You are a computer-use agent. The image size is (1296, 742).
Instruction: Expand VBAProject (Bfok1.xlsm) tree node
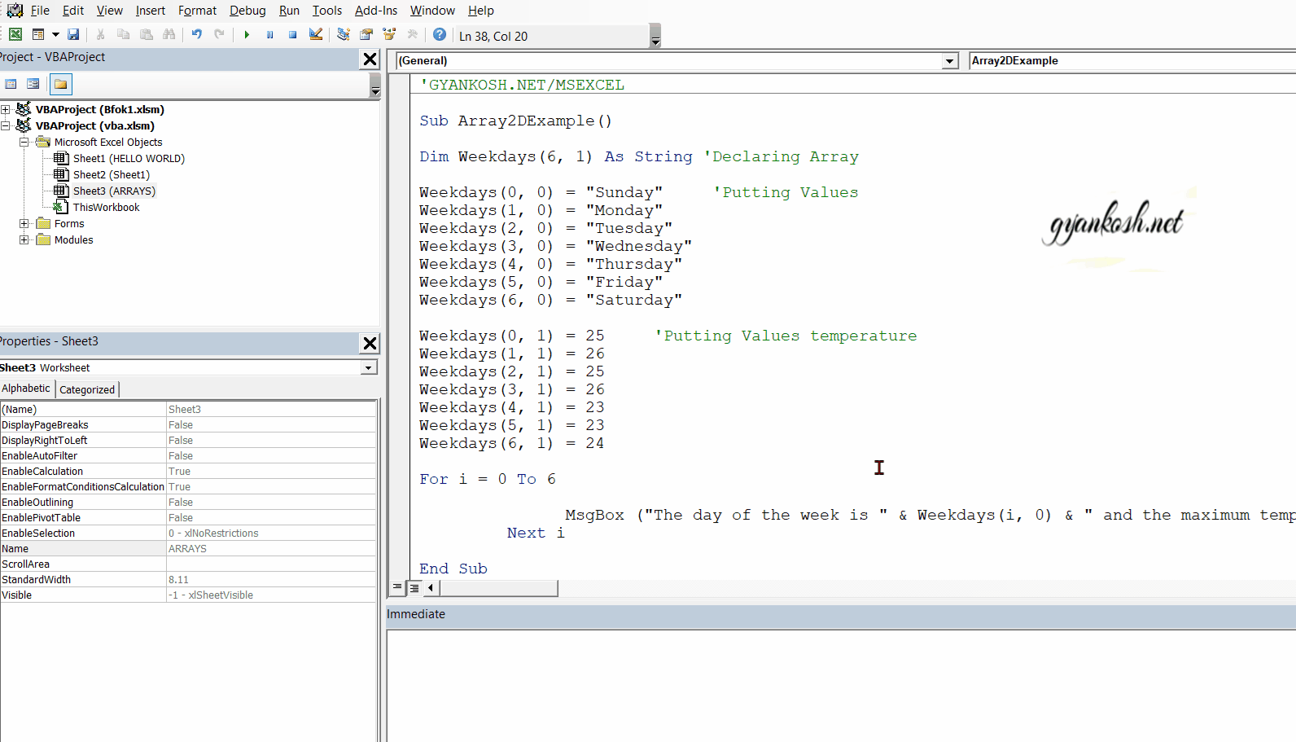(6, 109)
